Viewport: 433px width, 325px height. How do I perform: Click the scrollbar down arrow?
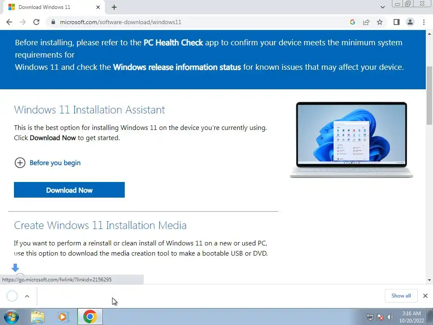(430, 280)
